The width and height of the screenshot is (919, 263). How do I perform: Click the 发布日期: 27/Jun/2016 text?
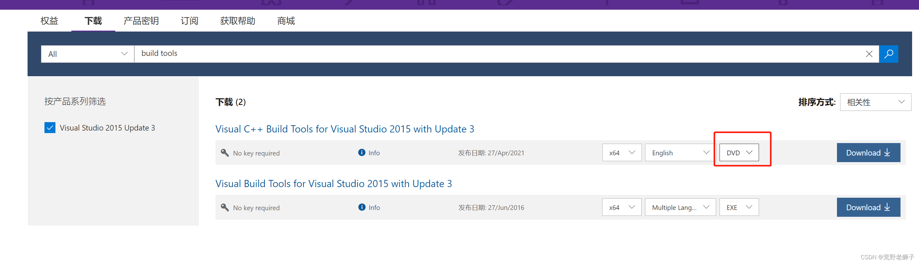coord(491,208)
